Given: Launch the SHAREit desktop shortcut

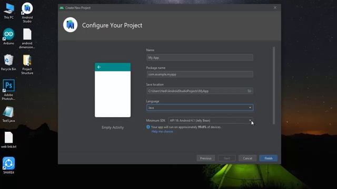Looking at the screenshot, I should click(x=8, y=165).
